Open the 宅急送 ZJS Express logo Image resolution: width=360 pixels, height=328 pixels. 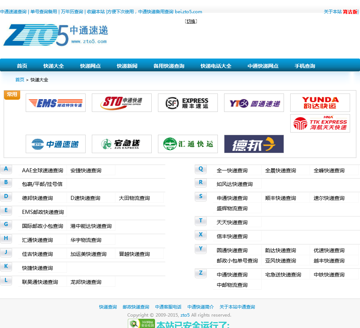tap(122, 144)
